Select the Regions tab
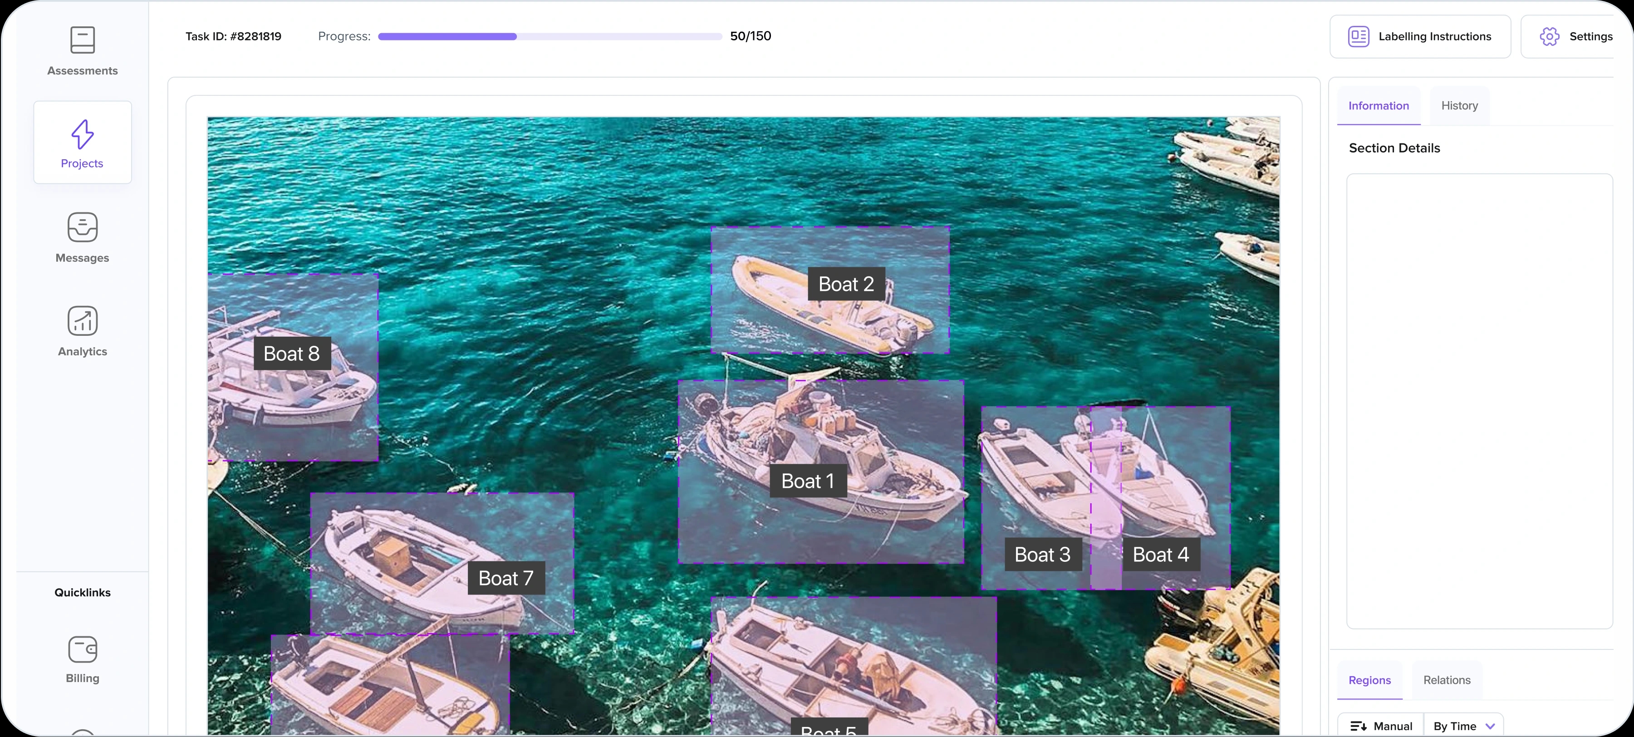Image resolution: width=1634 pixels, height=737 pixels. [x=1369, y=680]
